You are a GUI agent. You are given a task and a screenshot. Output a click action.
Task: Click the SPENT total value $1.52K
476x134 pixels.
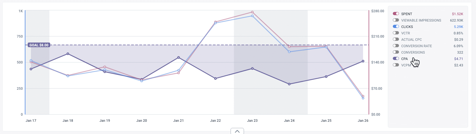[x=457, y=14]
